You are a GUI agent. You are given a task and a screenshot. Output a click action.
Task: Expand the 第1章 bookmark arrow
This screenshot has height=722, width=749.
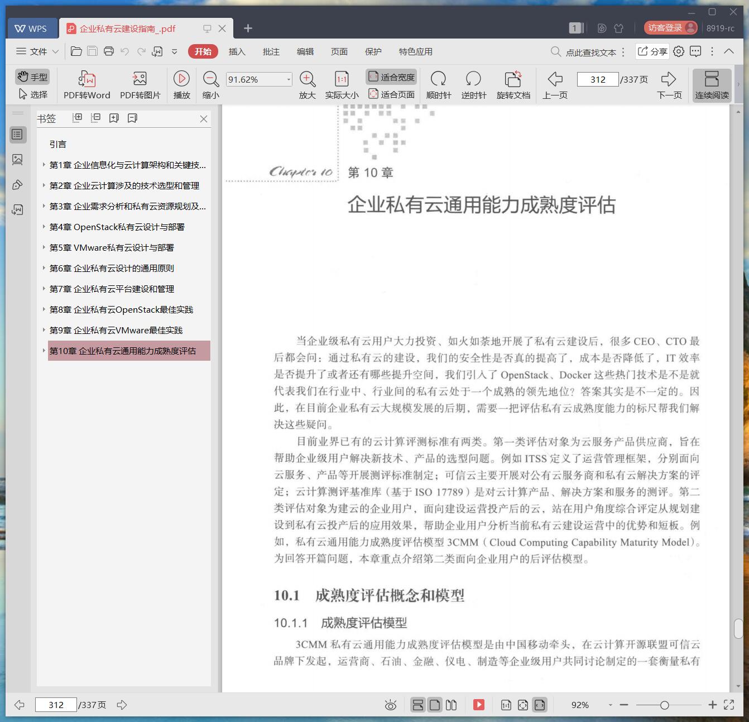click(44, 165)
